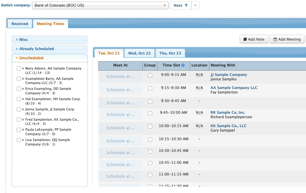Select the Hal Exampleton checkbox
The image size is (306, 193).
point(19,99)
